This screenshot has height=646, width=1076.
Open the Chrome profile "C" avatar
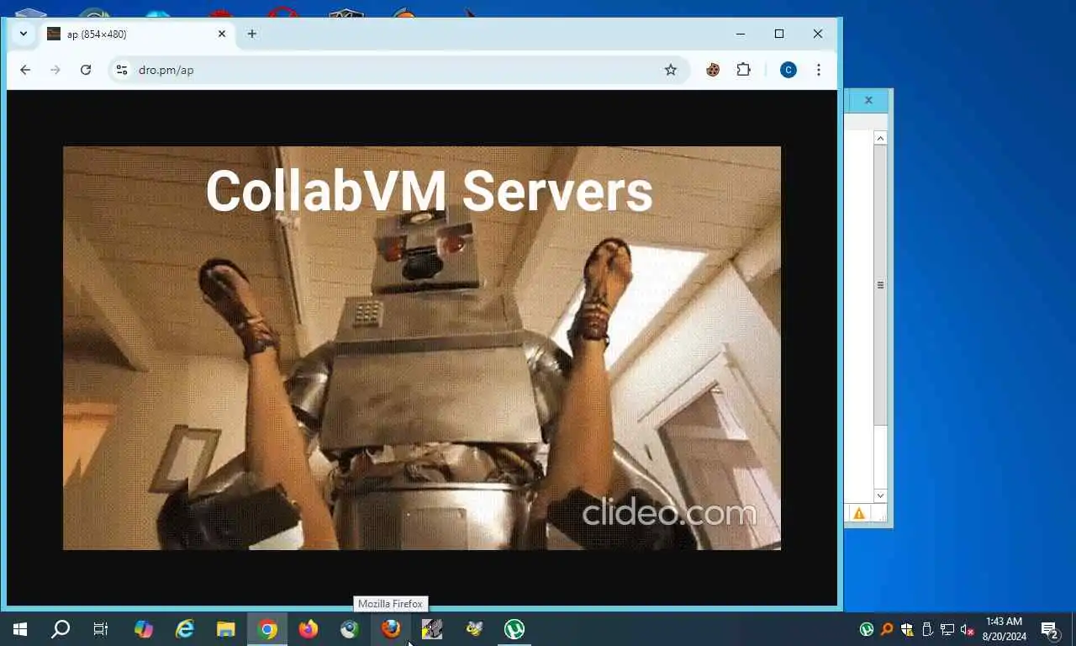coord(789,70)
